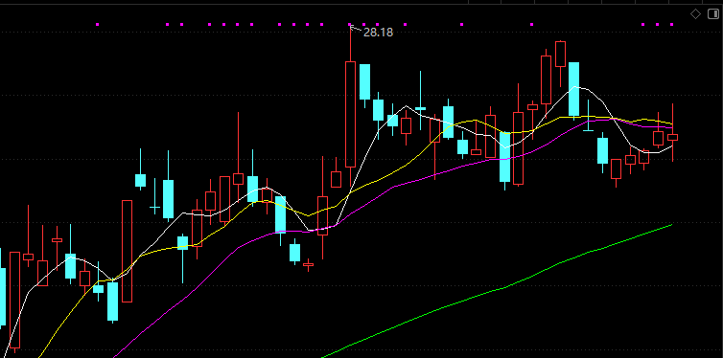Click the red candle at the second peak top
This screenshot has height=358, width=723.
(560, 54)
